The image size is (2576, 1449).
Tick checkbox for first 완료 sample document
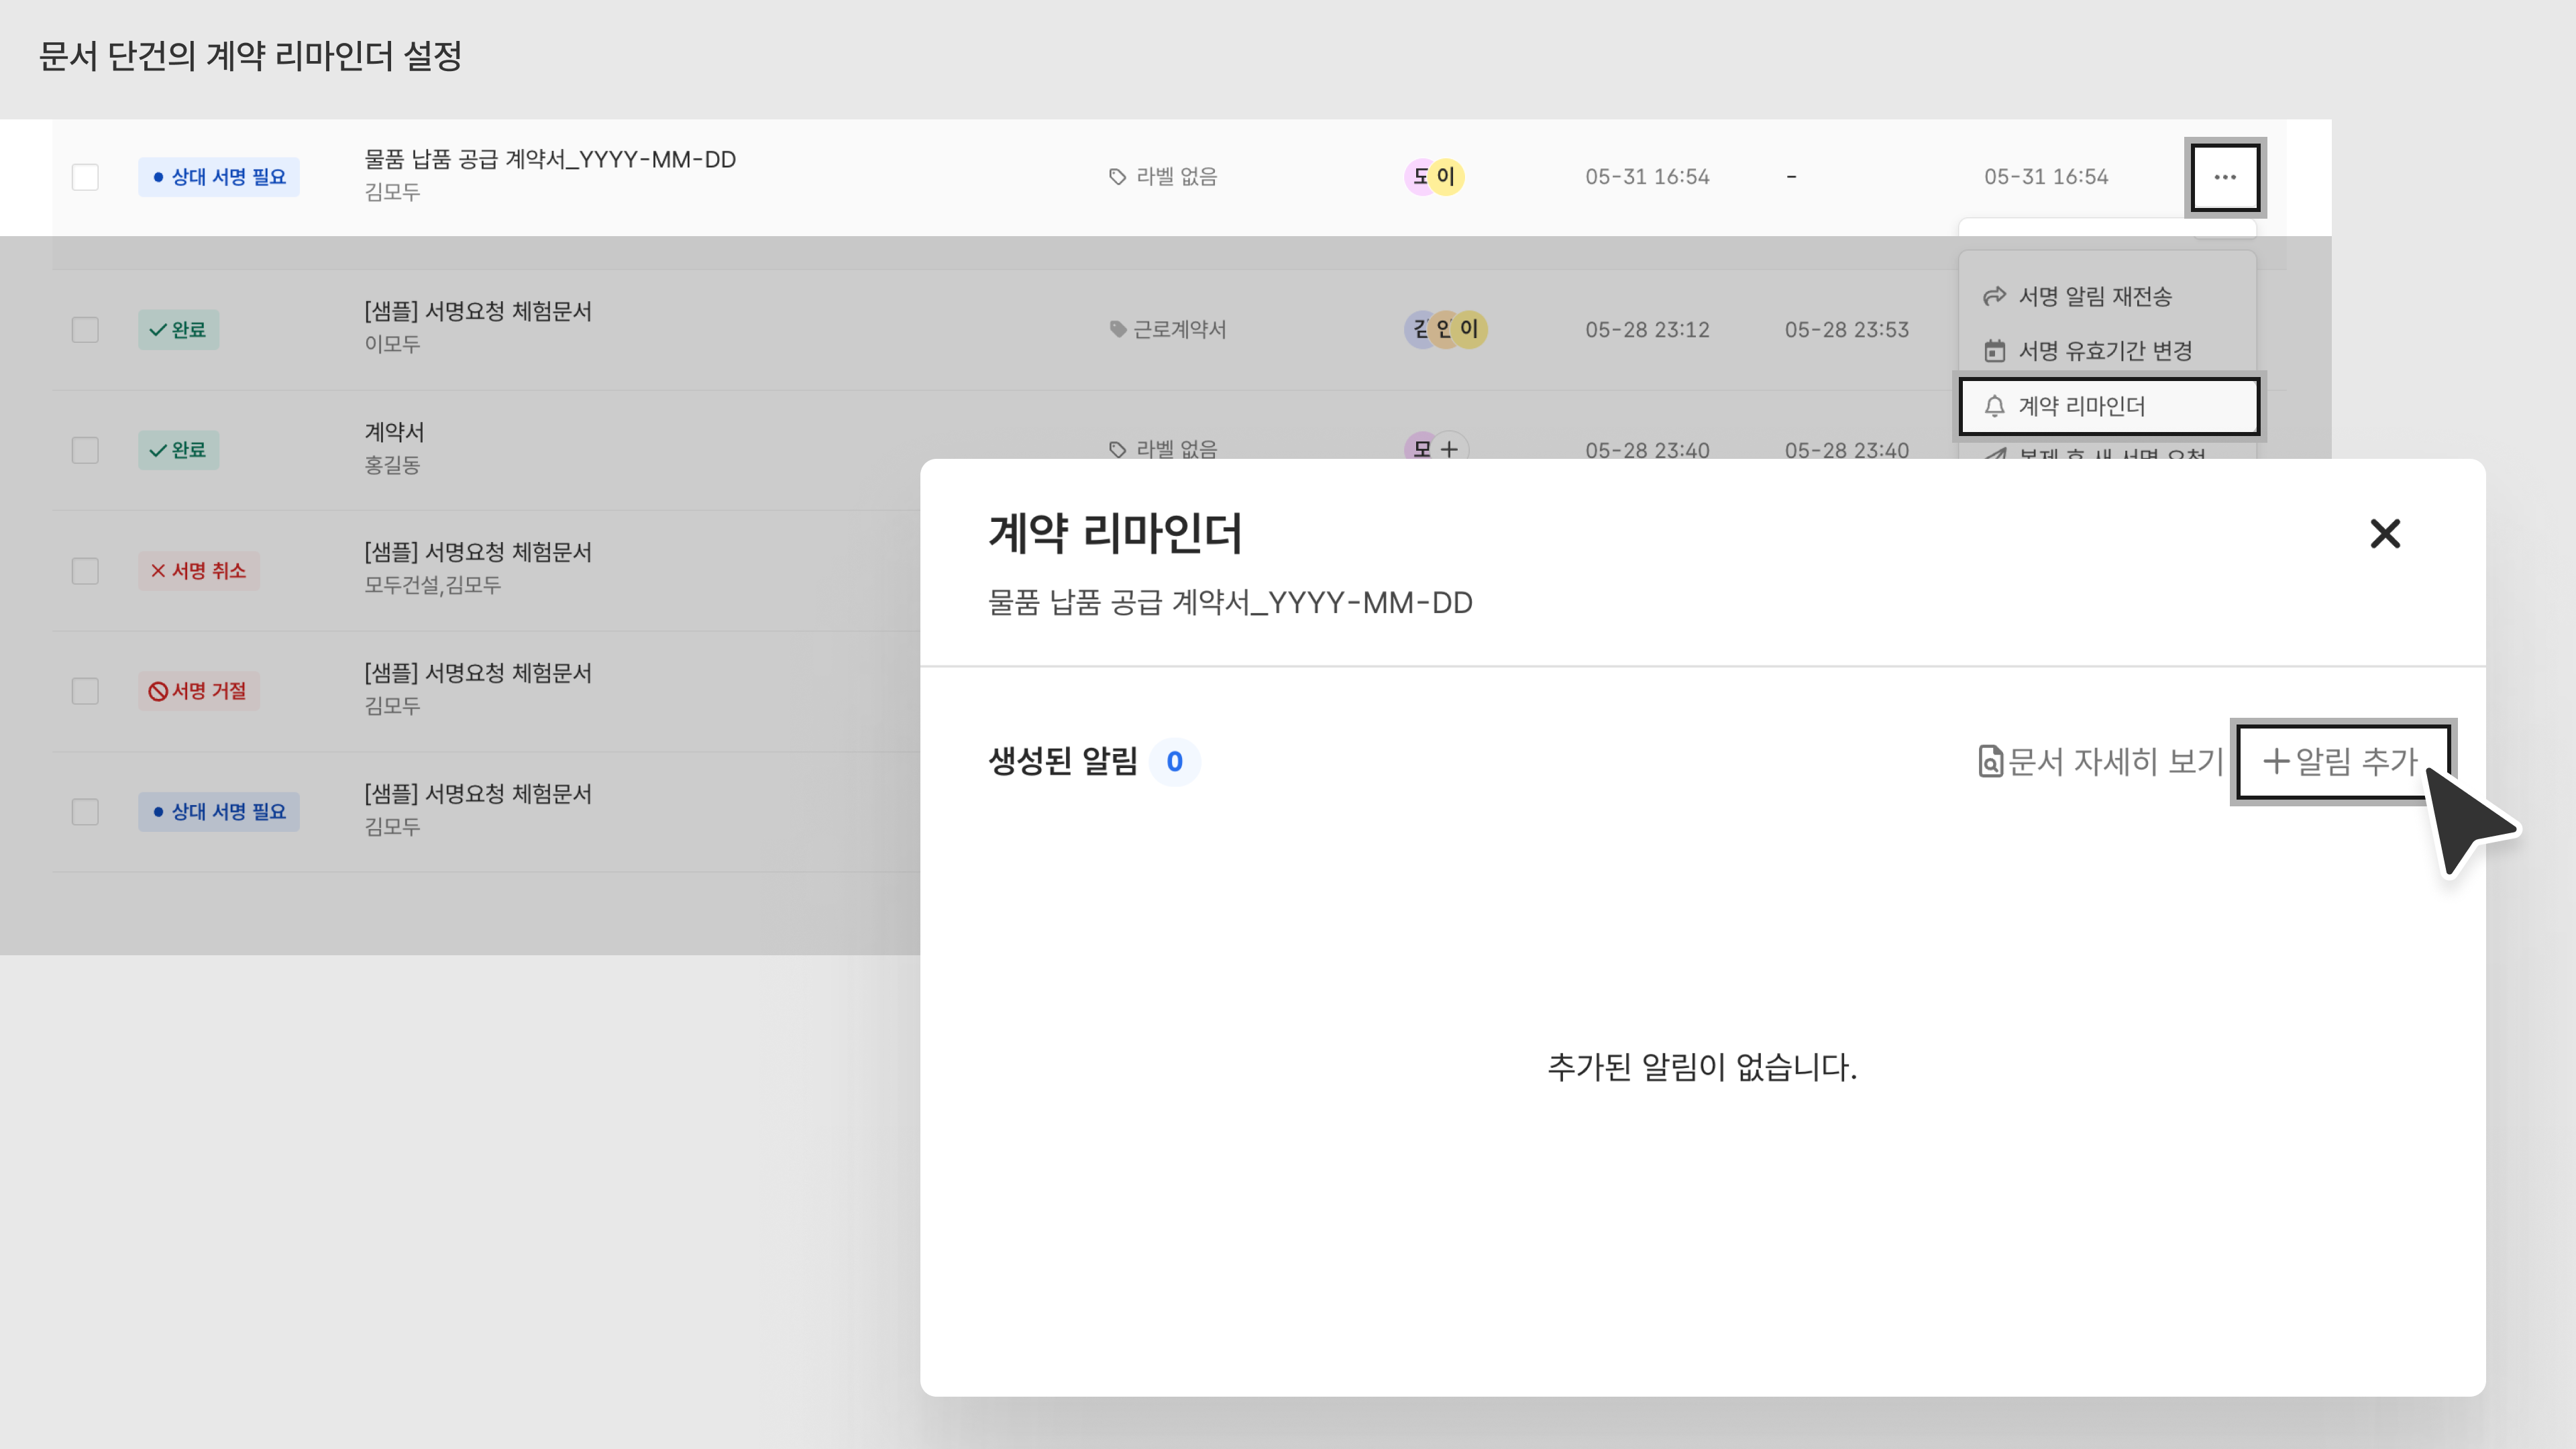pos(85,330)
